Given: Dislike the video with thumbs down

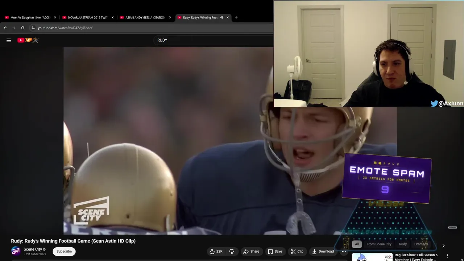Looking at the screenshot, I should coord(232,251).
